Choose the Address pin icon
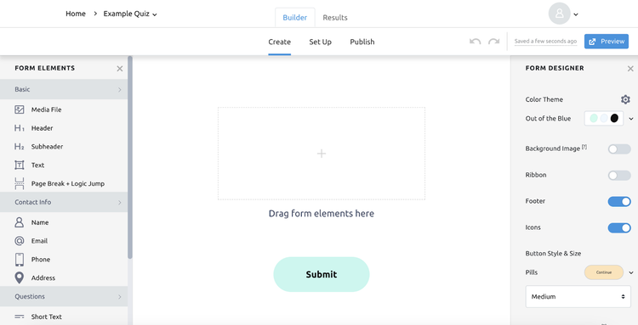 point(19,278)
